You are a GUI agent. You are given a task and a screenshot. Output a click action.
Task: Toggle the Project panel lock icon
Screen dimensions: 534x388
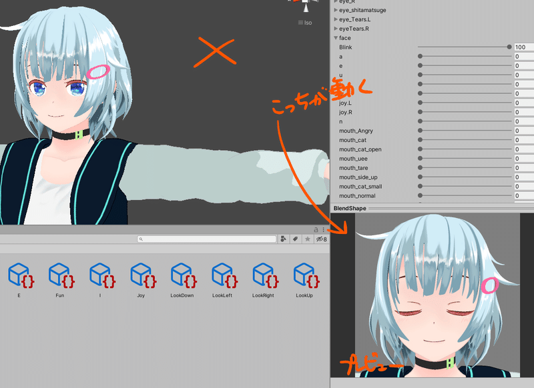(316, 230)
